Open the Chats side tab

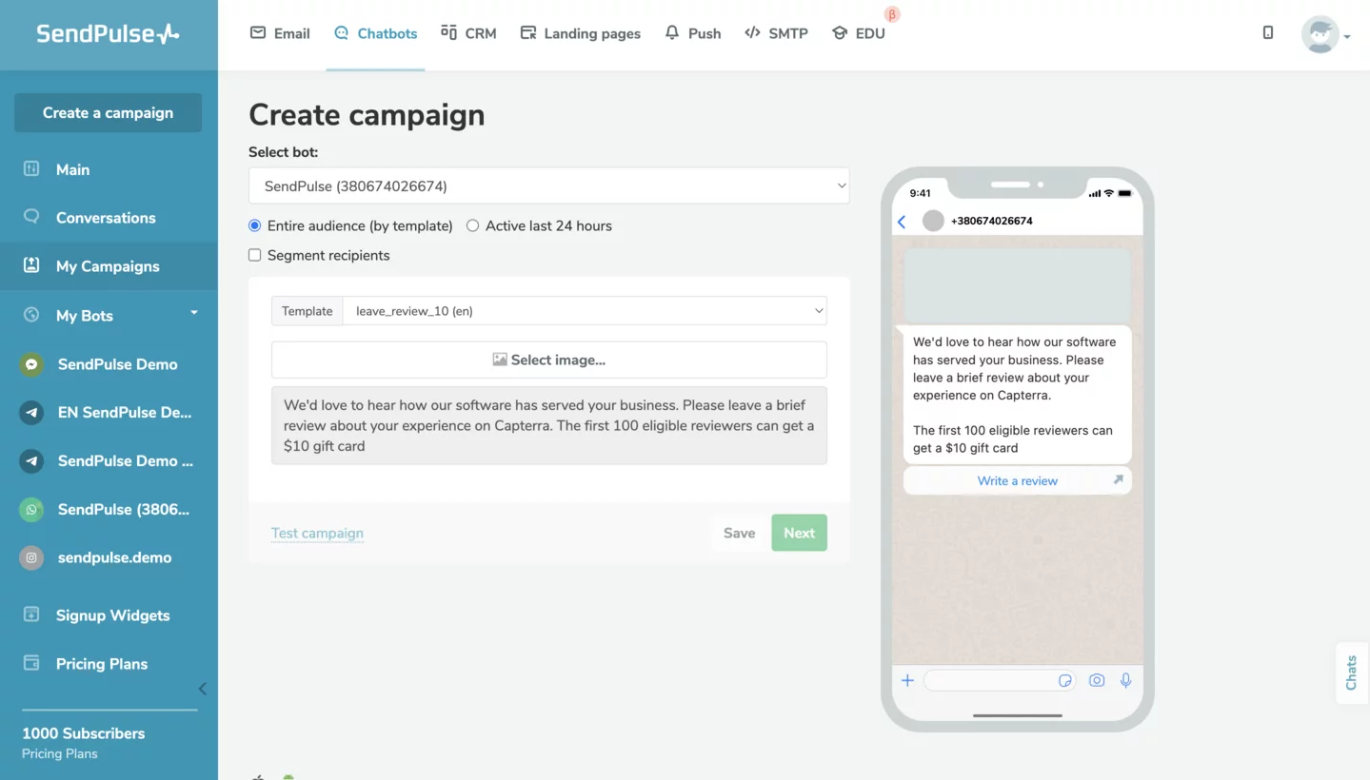[x=1351, y=673]
